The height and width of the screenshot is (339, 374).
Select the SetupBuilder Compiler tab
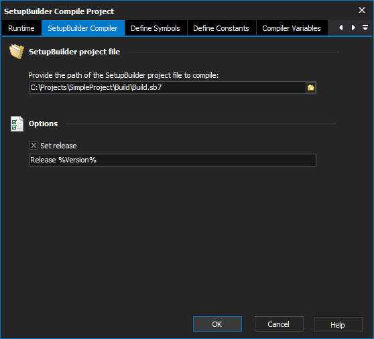coord(82,28)
